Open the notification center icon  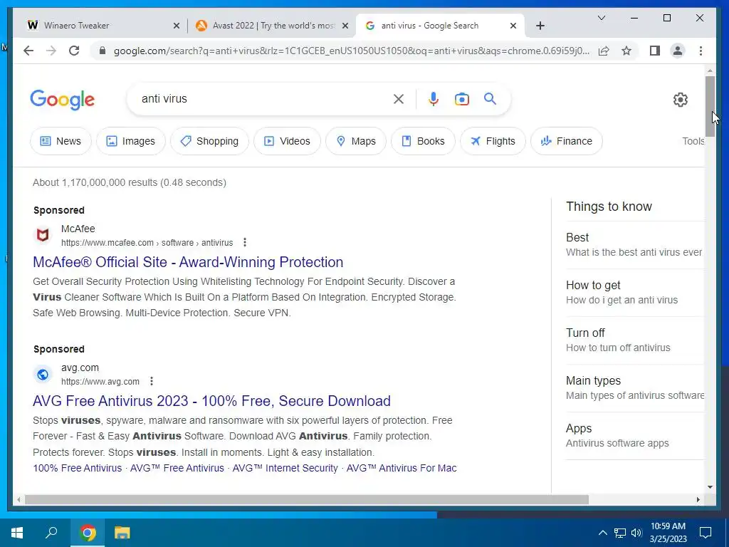tap(706, 533)
